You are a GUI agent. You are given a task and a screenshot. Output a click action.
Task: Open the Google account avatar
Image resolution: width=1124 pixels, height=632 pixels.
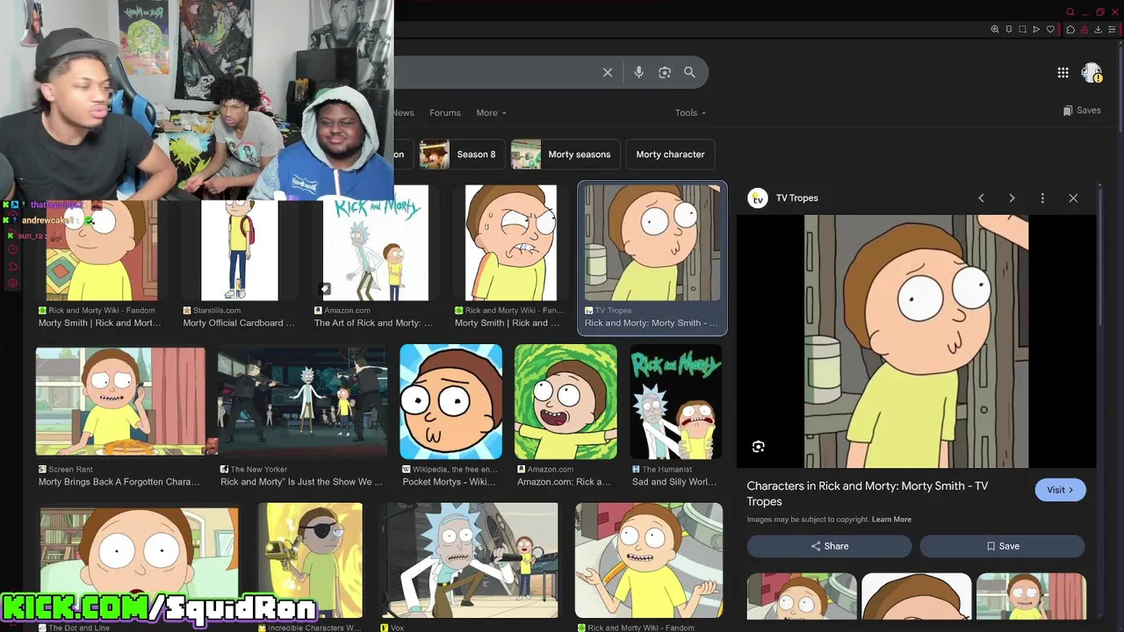(1092, 73)
